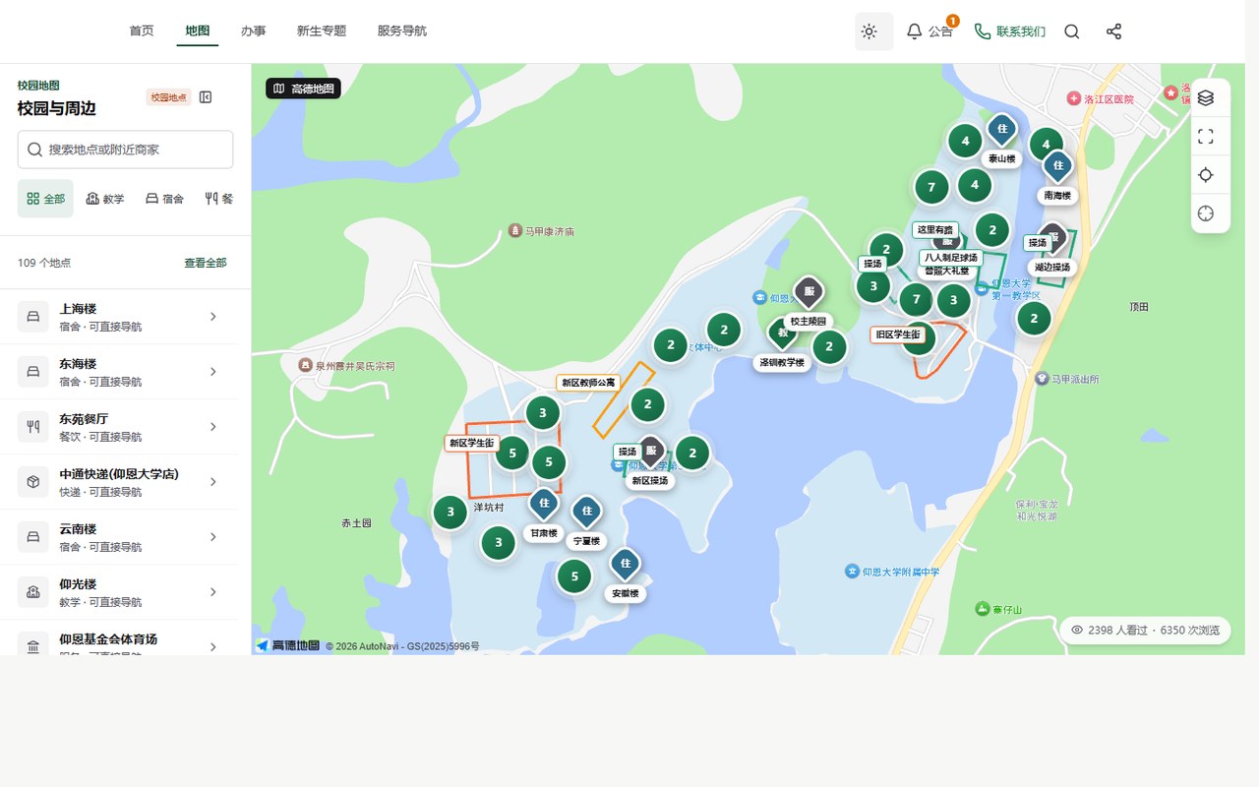The width and height of the screenshot is (1259, 787).
Task: Open the chevron for 东苑餐厅
Action: pyautogui.click(x=213, y=427)
